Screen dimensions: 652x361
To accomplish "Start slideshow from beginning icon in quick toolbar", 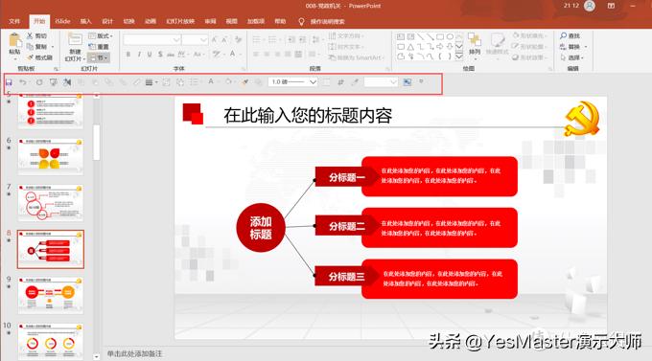I will tap(54, 82).
